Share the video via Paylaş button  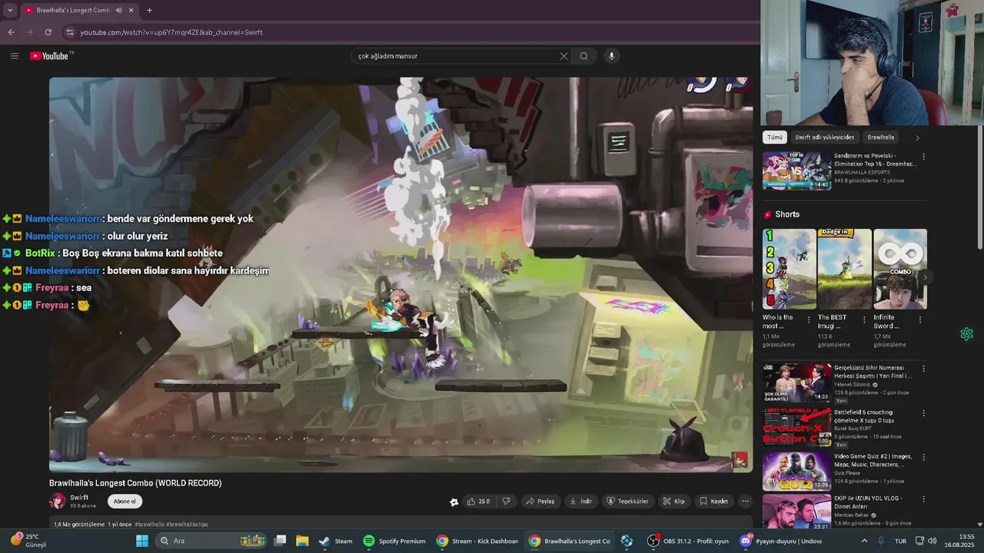click(540, 502)
